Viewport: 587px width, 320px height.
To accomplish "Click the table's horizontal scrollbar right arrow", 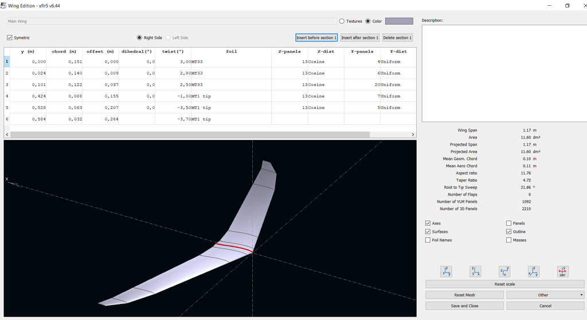I will [x=413, y=135].
